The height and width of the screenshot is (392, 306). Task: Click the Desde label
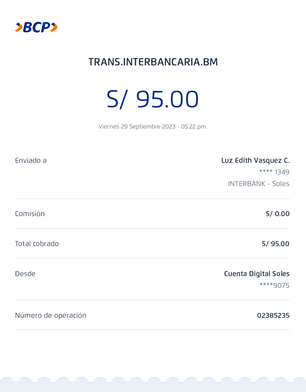[25, 274]
